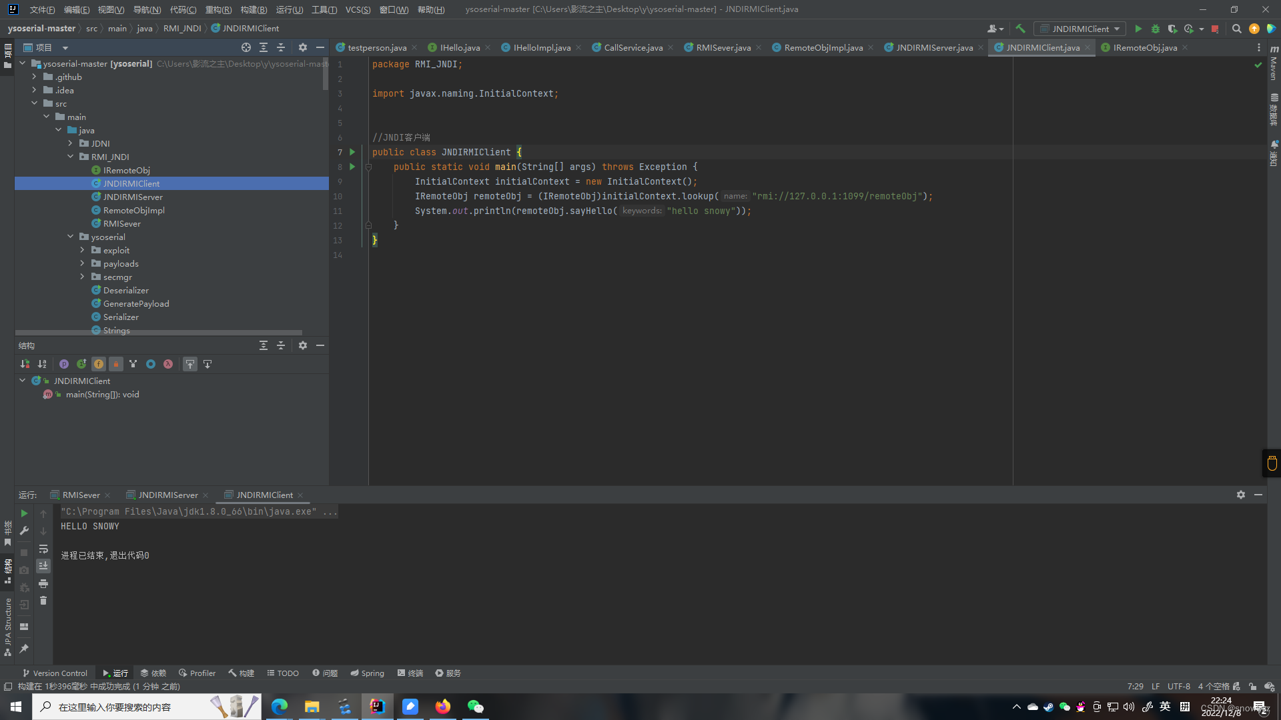Toggle 'Show properties' in the Structure panel
Image resolution: width=1281 pixels, height=720 pixels.
pyautogui.click(x=64, y=364)
